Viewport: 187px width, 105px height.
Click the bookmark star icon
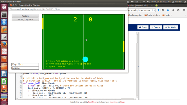click(x=158, y=10)
